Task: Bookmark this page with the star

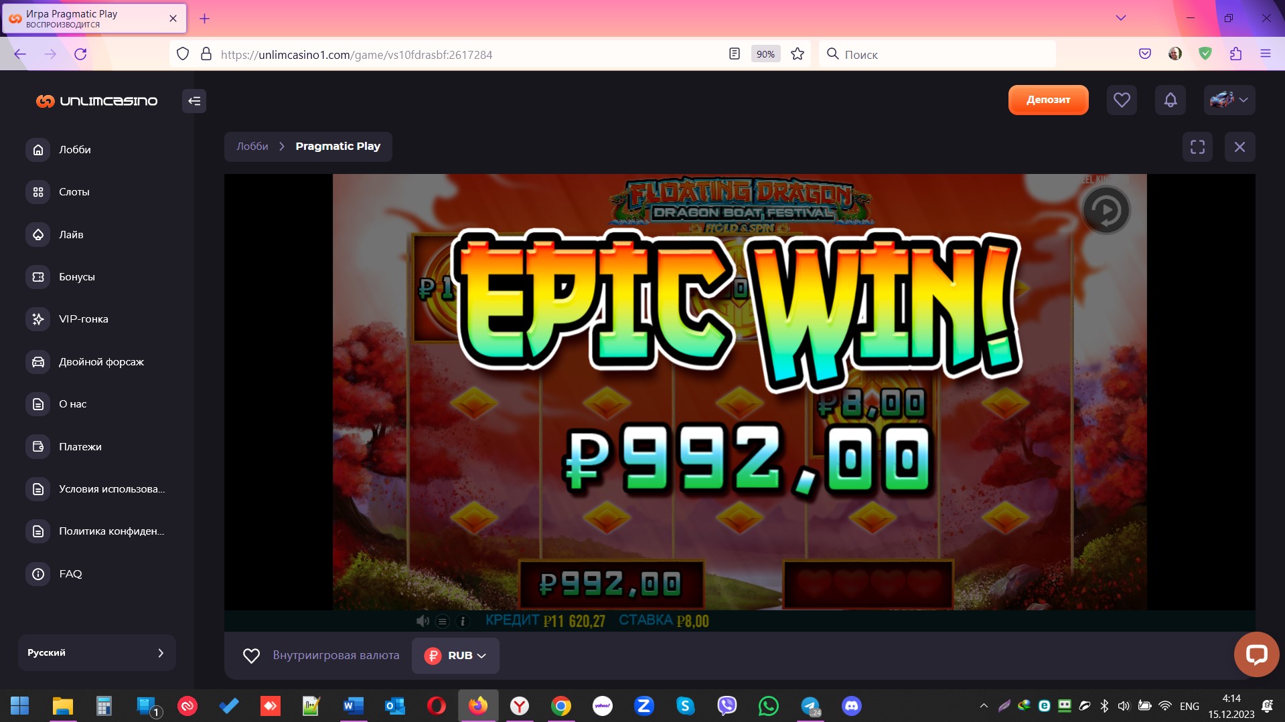Action: click(x=797, y=54)
